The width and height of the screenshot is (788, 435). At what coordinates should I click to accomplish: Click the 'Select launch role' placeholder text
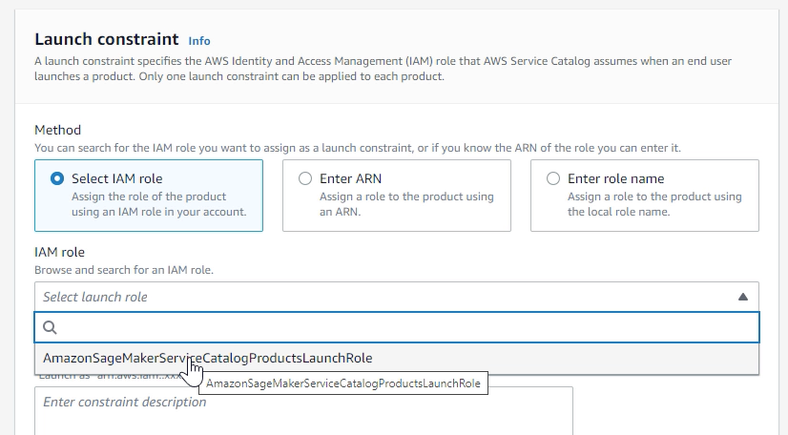coord(95,297)
